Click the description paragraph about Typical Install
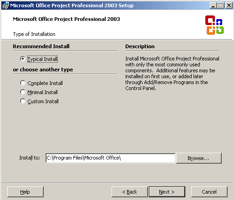 [x=172, y=73]
